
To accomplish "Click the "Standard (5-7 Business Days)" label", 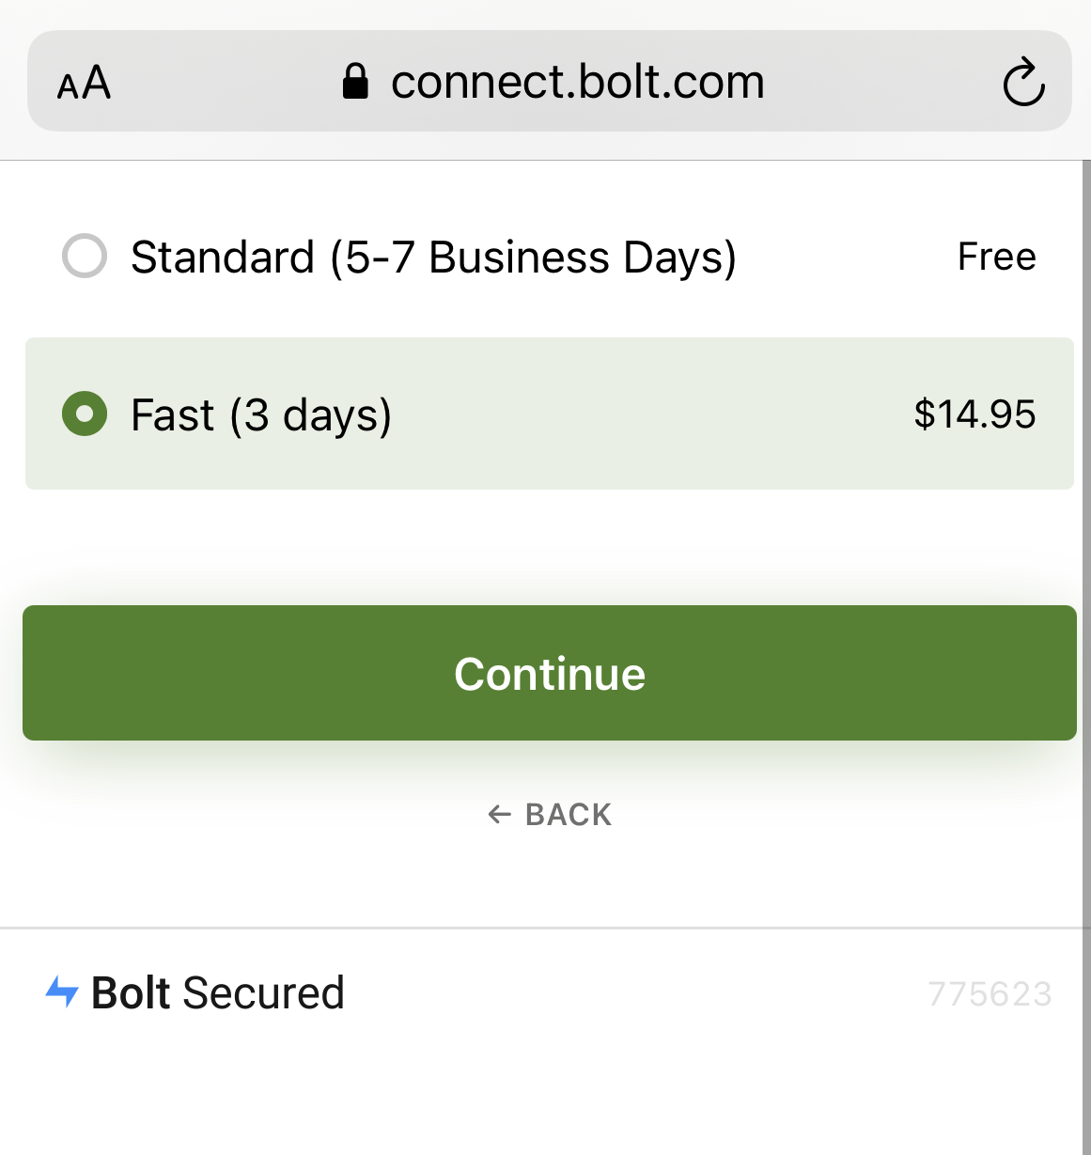I will pyautogui.click(x=433, y=258).
